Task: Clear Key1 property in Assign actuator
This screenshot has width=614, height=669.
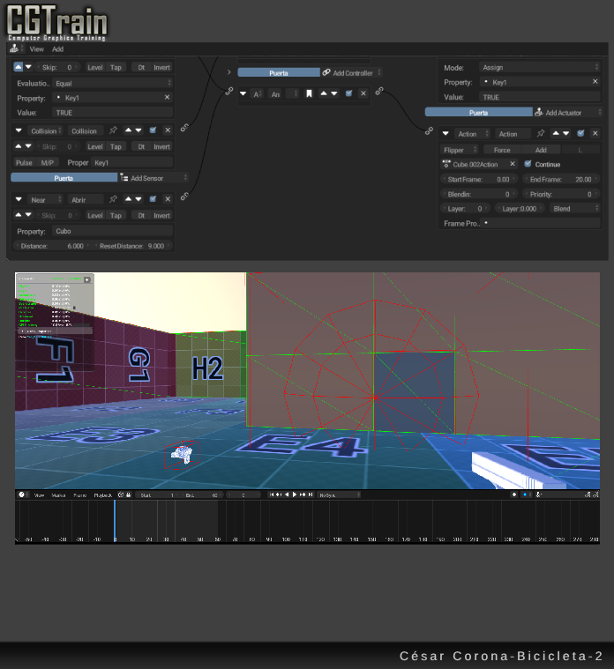Action: [x=595, y=82]
